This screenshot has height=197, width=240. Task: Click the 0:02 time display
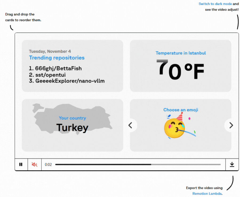pyautogui.click(x=48, y=164)
